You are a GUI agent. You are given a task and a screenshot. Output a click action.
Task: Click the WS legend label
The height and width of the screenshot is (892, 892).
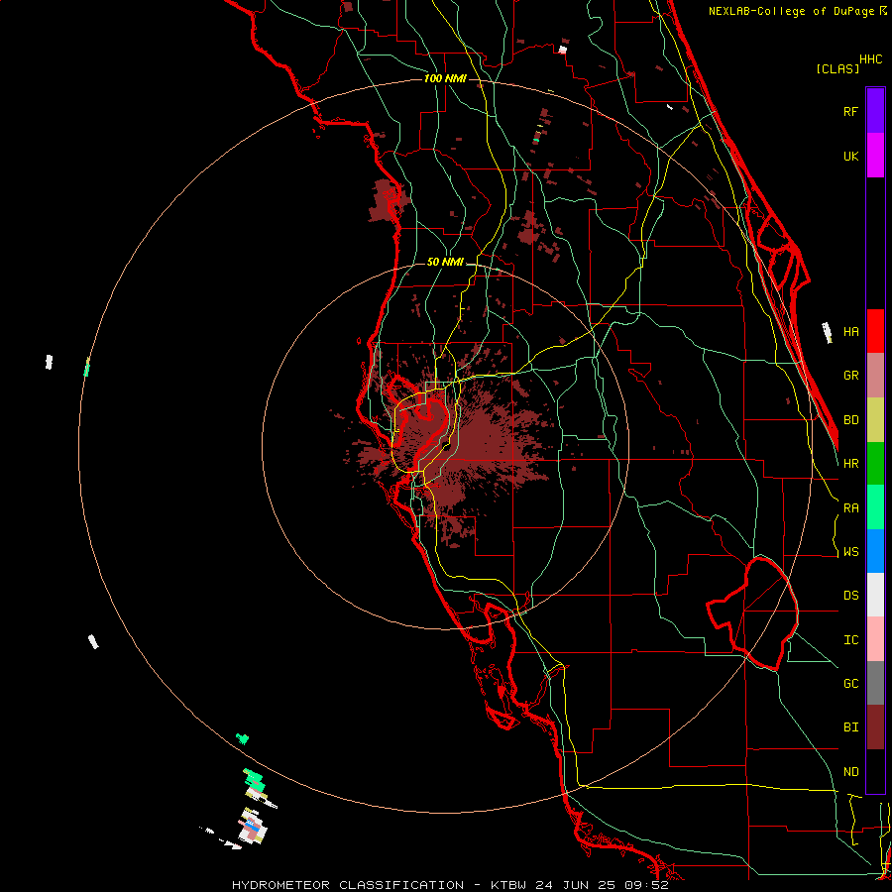coord(850,552)
